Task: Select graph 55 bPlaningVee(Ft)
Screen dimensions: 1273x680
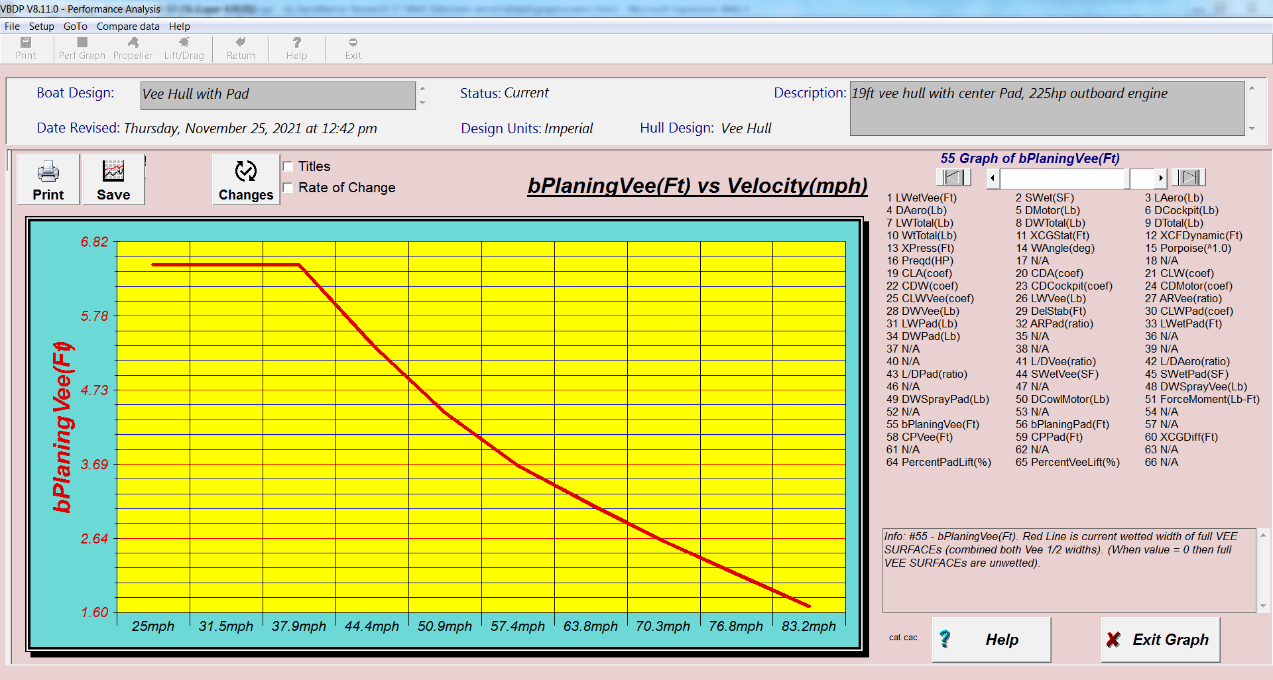Action: 933,424
